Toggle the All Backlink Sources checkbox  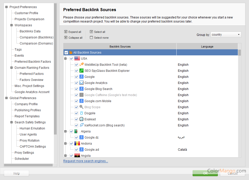click(66, 53)
